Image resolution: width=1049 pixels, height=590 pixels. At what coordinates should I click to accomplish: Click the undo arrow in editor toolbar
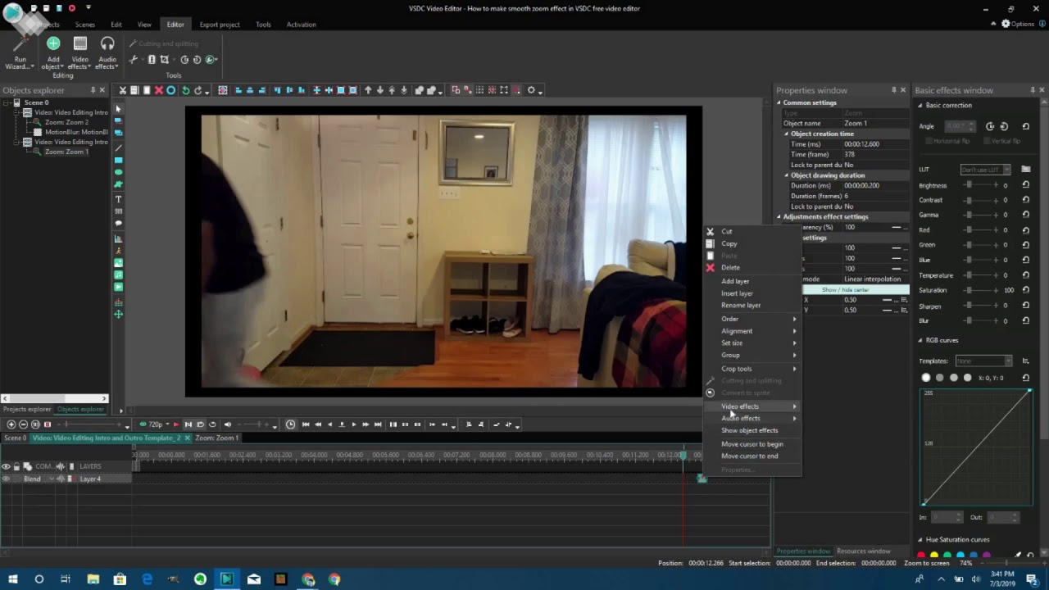pyautogui.click(x=185, y=90)
